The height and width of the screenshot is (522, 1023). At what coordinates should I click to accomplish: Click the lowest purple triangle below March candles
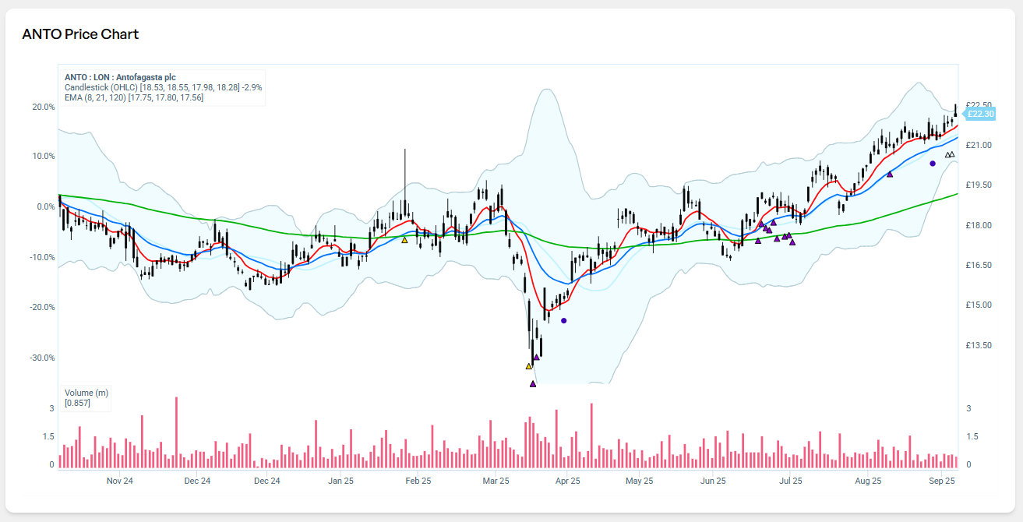point(533,383)
